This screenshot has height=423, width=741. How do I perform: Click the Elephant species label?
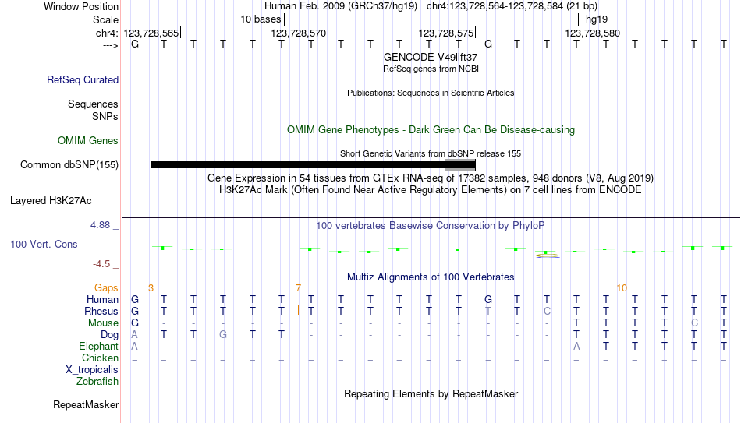(98, 347)
